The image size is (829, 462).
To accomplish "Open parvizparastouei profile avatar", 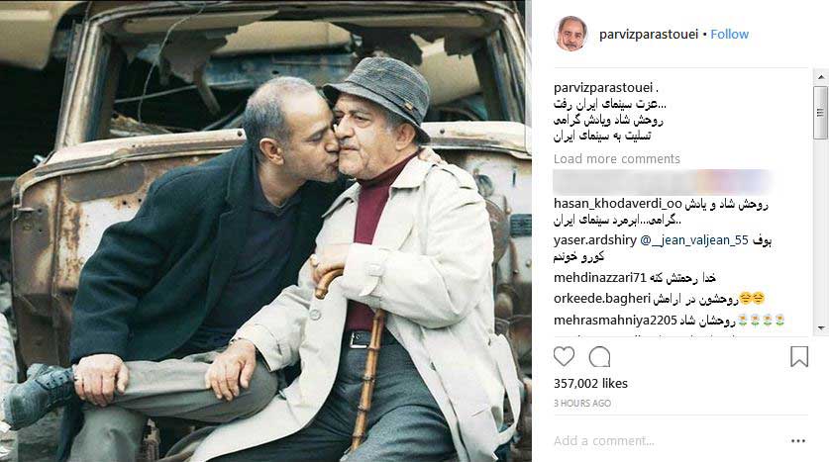I will tap(571, 34).
